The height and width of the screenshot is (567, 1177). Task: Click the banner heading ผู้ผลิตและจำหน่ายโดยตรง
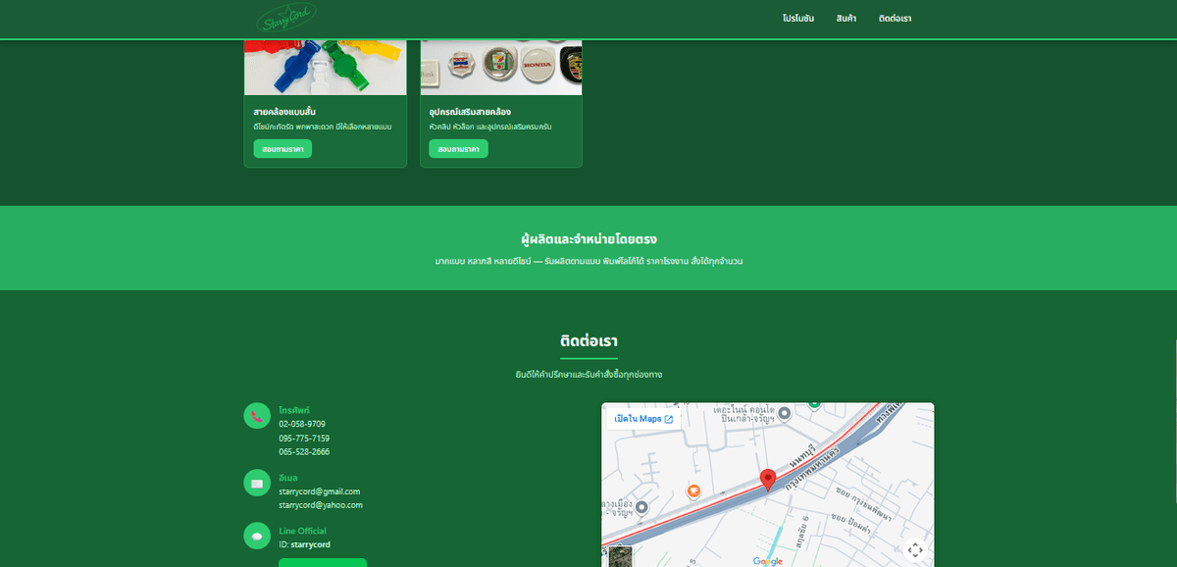coord(588,239)
